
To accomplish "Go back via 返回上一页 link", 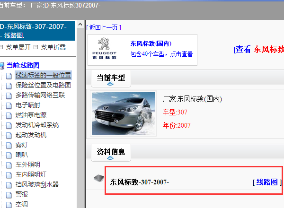I will click(x=104, y=27).
